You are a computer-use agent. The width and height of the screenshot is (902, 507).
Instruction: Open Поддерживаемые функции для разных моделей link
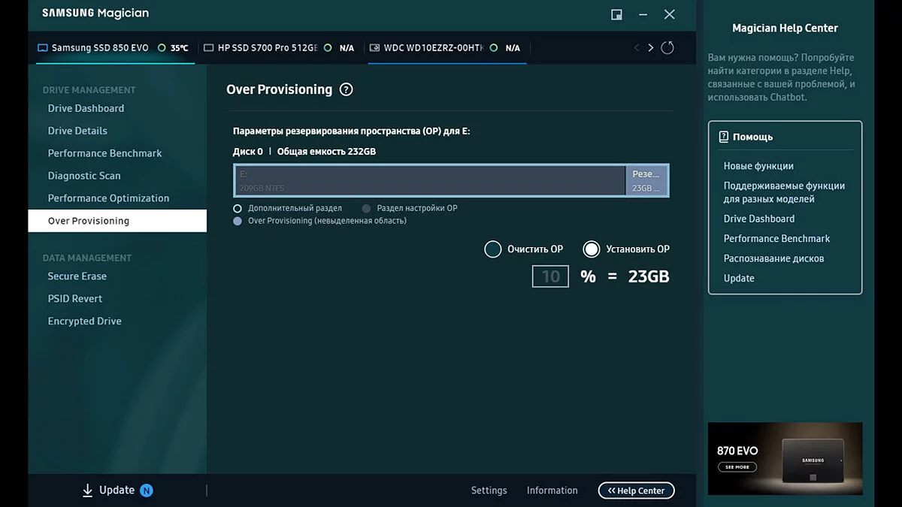click(784, 192)
